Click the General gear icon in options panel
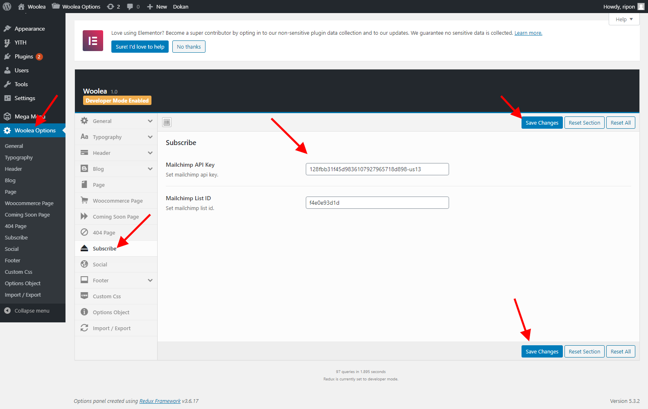 tap(84, 121)
